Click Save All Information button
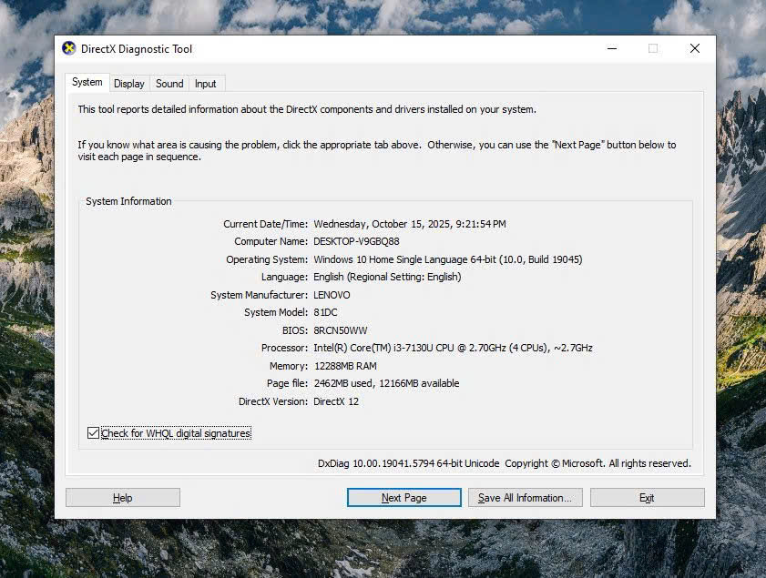766x578 pixels. [x=525, y=498]
